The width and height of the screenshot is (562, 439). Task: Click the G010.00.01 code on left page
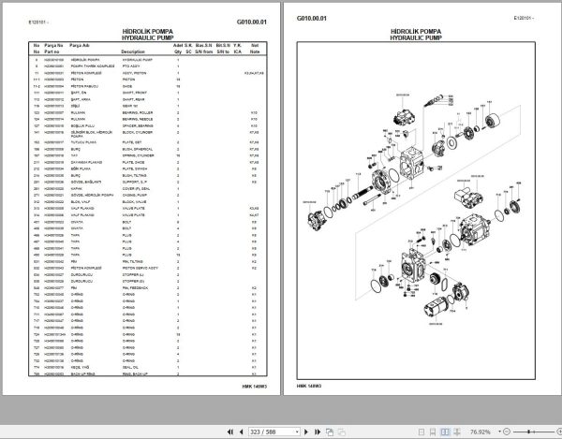tap(252, 22)
